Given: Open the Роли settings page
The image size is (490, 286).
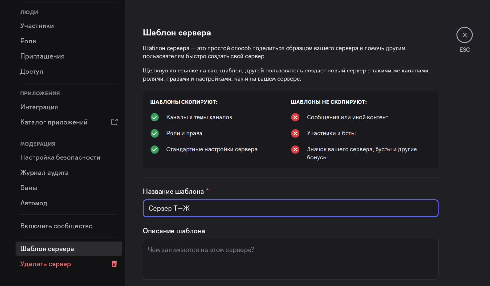Looking at the screenshot, I should 28,41.
